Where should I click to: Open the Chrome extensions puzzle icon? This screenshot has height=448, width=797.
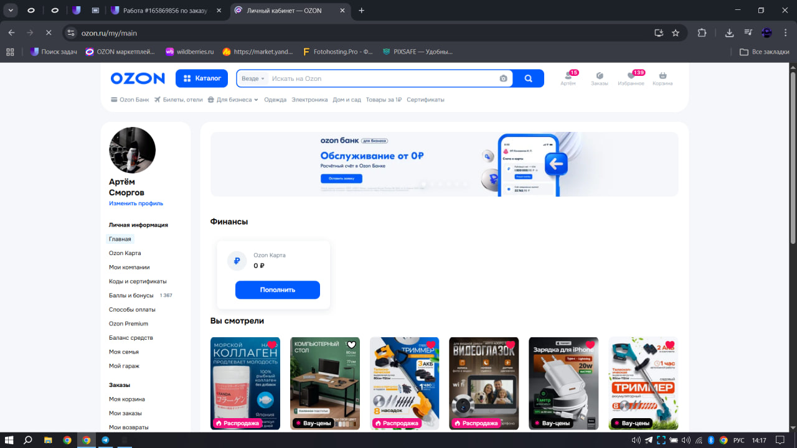(x=702, y=33)
